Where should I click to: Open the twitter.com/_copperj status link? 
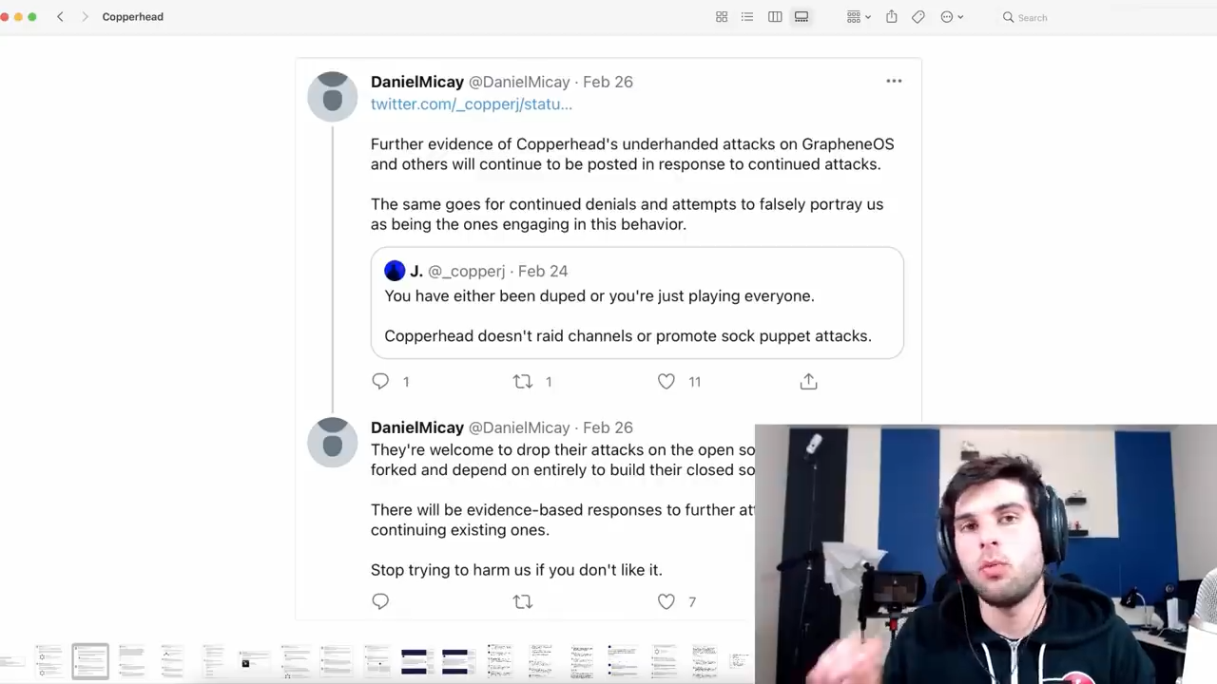[x=472, y=104]
